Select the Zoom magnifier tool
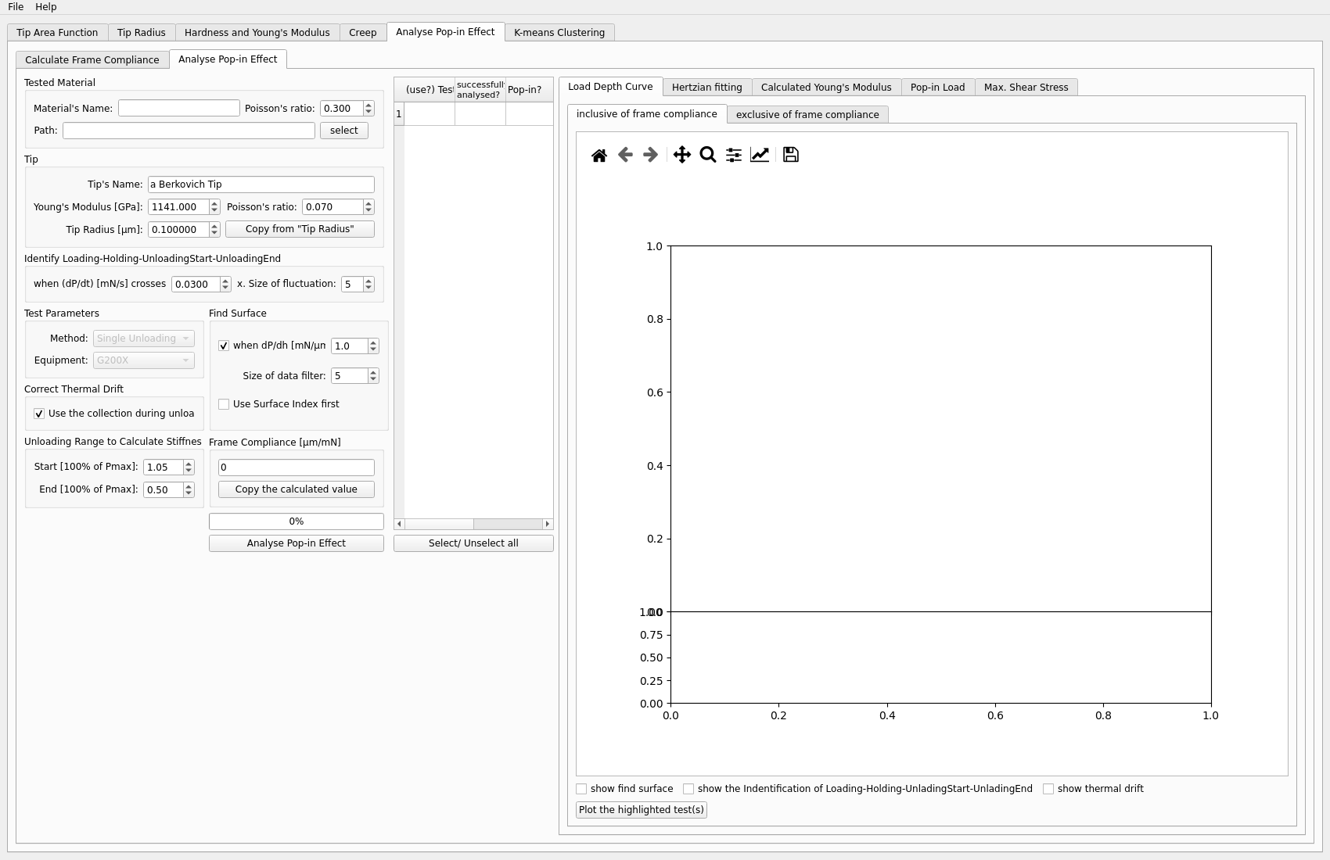1330x860 pixels. [x=708, y=155]
